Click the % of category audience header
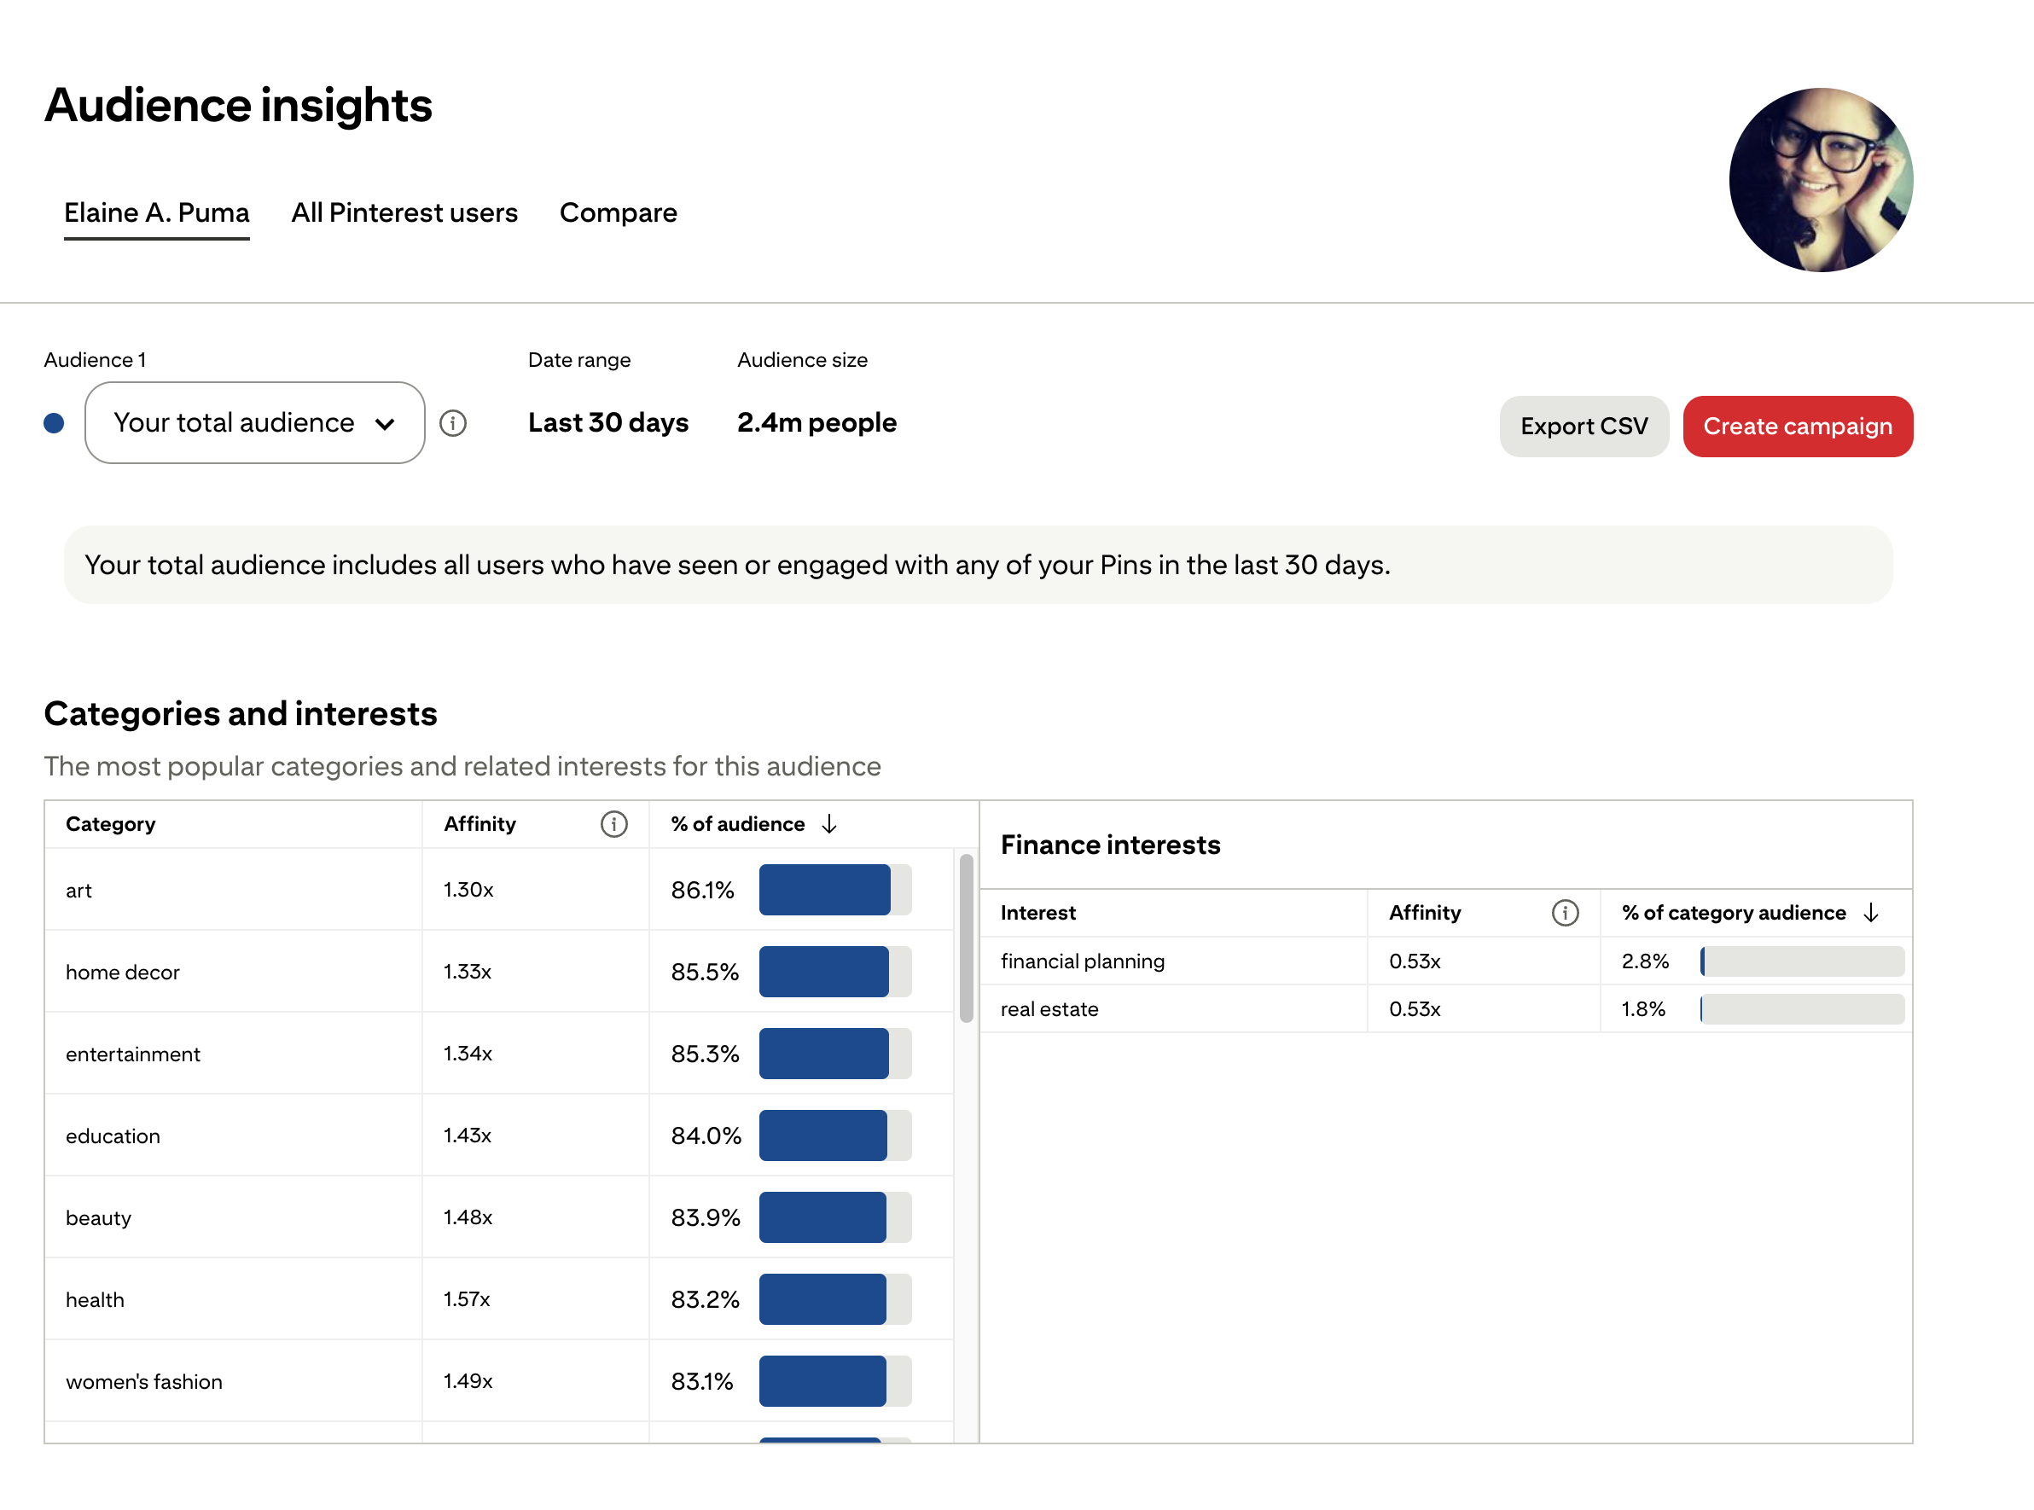 pyautogui.click(x=1735, y=913)
